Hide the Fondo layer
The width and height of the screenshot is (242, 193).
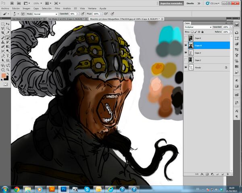pyautogui.click(x=186, y=67)
